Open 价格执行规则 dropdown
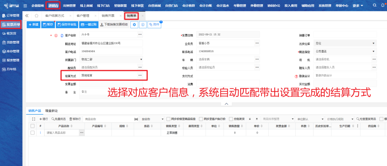This screenshot has height=166, width=387. click(339, 119)
